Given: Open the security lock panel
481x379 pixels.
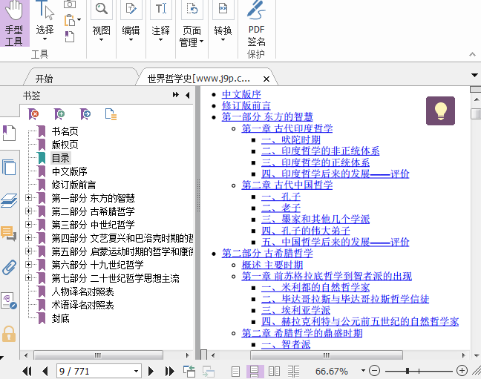Looking at the screenshot, I should [x=9, y=334].
